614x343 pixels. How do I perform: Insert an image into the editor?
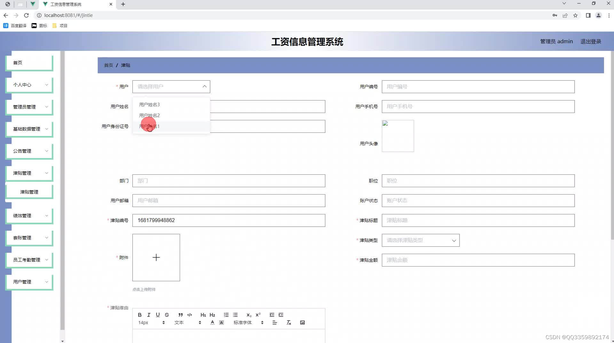pos(303,323)
